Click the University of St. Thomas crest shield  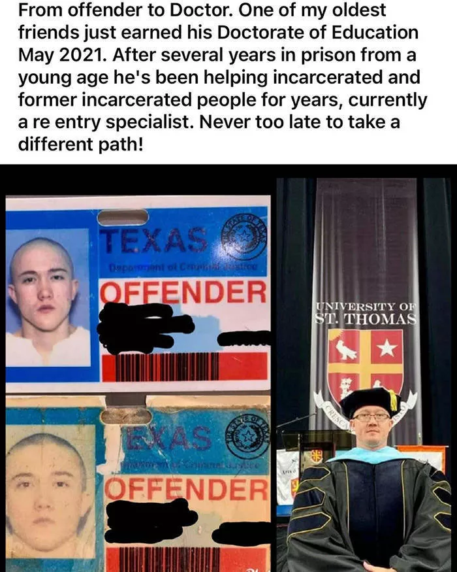(x=366, y=365)
